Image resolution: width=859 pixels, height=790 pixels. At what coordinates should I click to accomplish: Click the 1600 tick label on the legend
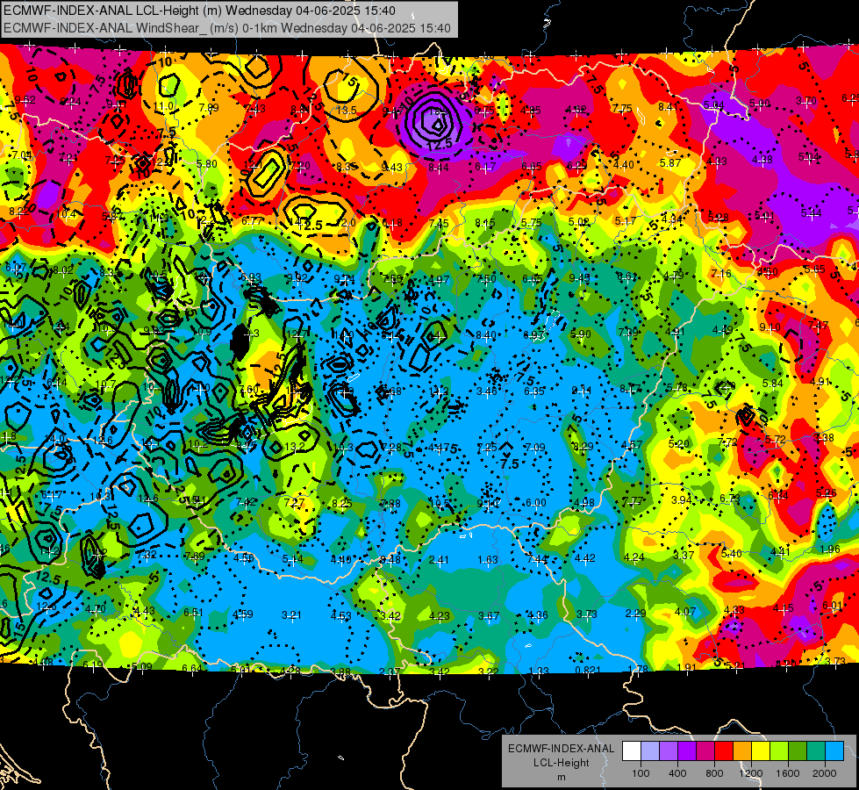click(788, 773)
